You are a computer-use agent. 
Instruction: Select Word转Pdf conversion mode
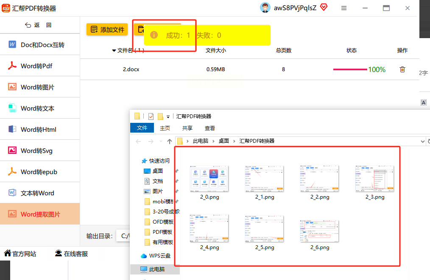tap(40, 66)
